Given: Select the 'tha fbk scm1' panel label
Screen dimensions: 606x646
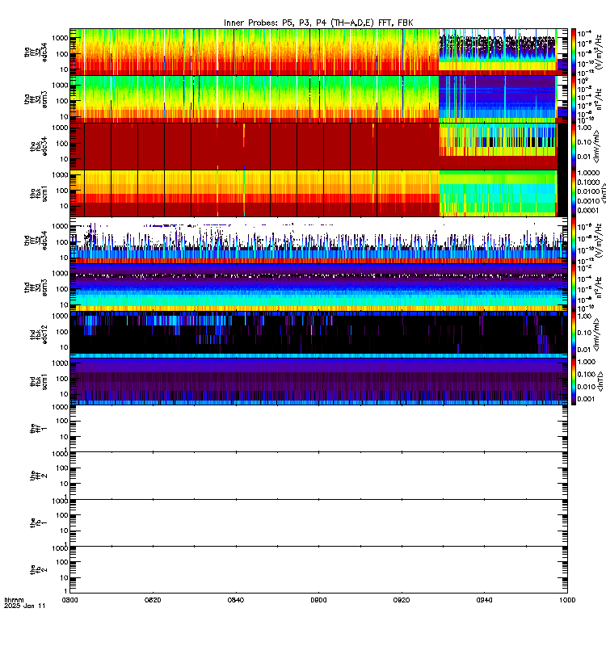Looking at the screenshot, I should click(x=39, y=194).
